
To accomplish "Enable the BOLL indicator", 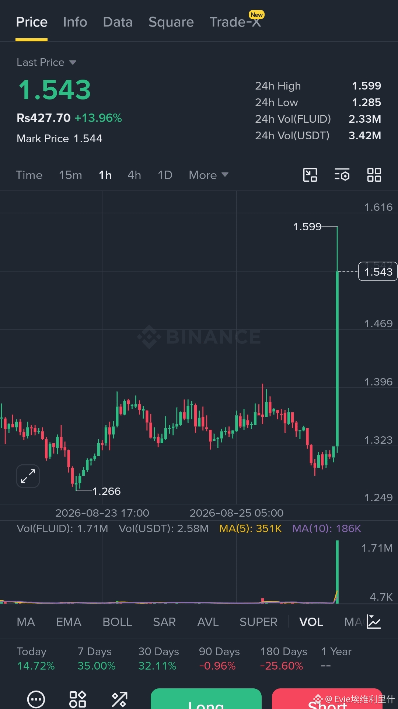I will click(117, 622).
